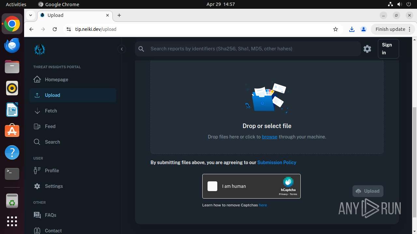Go to the Feed section
The width and height of the screenshot is (417, 234).
73,126
